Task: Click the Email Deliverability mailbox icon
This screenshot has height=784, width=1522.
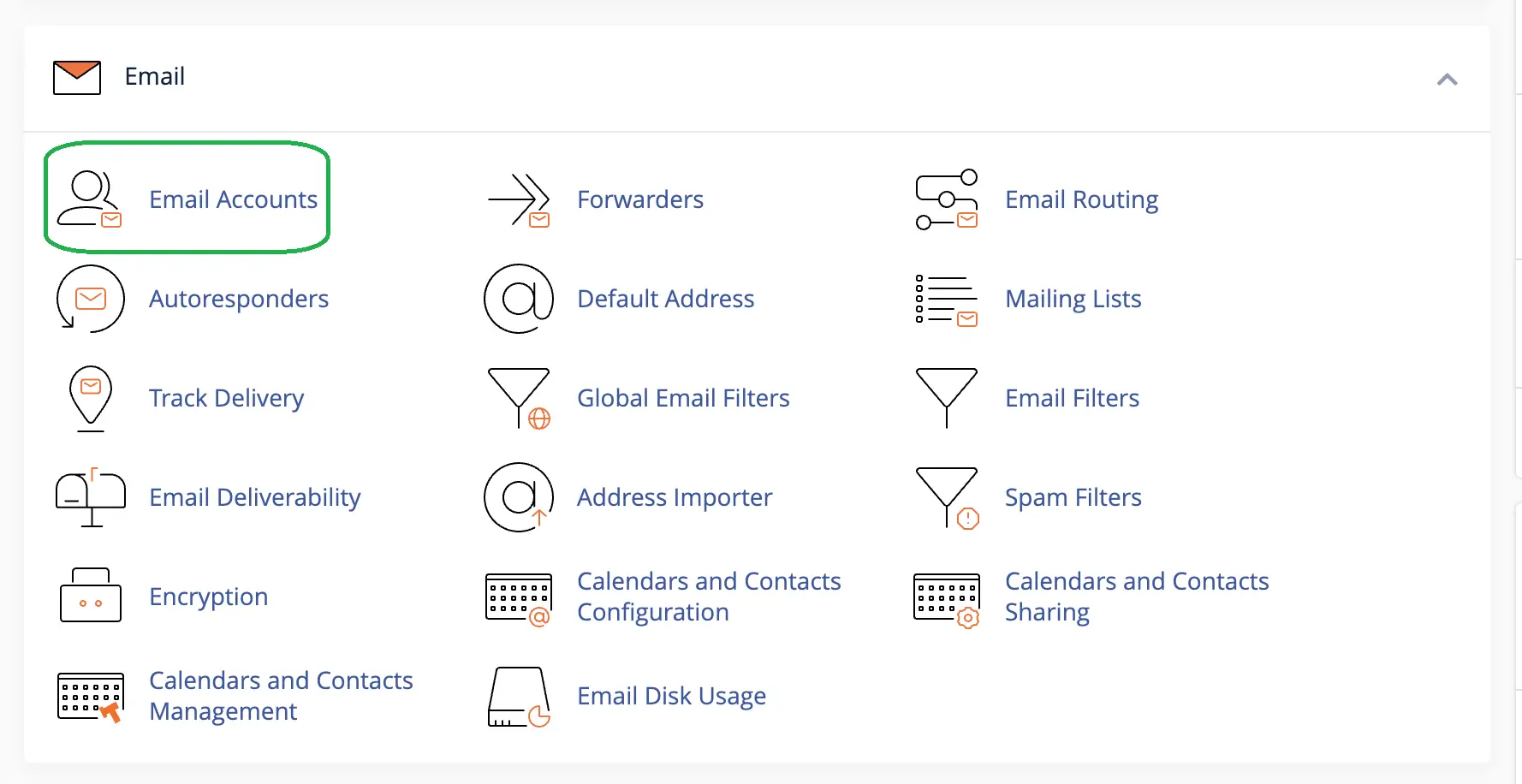Action: pyautogui.click(x=90, y=497)
